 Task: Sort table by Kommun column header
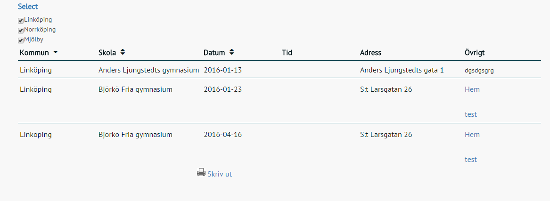click(x=34, y=53)
